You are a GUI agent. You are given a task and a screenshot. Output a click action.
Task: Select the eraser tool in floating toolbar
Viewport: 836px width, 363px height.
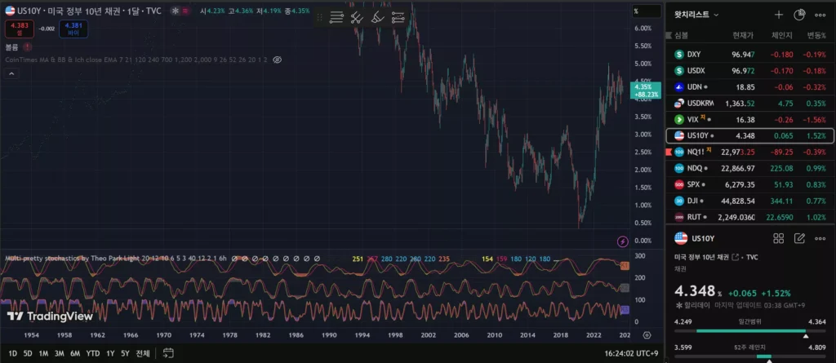(x=377, y=18)
